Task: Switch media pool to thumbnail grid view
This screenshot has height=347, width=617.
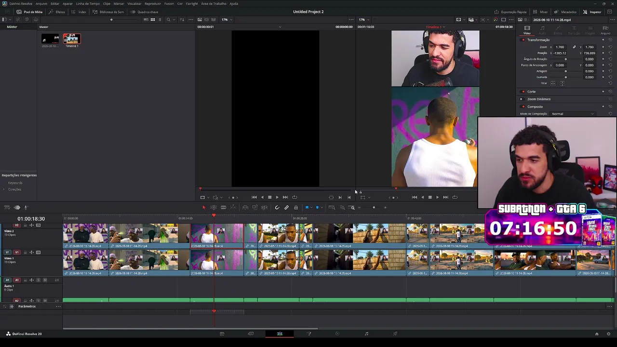Action: click(x=153, y=19)
